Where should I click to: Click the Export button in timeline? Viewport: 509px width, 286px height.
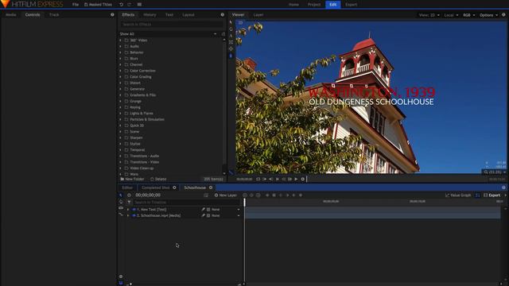tap(492, 195)
